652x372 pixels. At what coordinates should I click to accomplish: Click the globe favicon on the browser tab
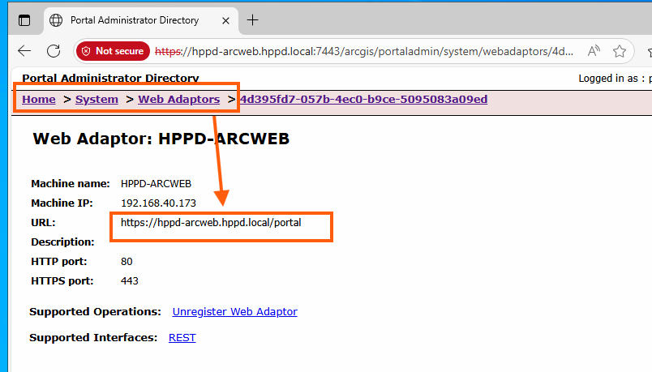click(55, 20)
